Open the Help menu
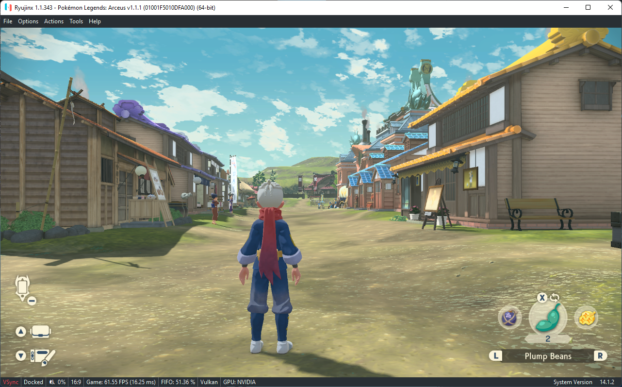This screenshot has width=622, height=387. [95, 21]
